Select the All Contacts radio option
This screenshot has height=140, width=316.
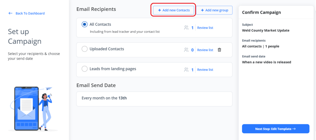[x=85, y=24]
